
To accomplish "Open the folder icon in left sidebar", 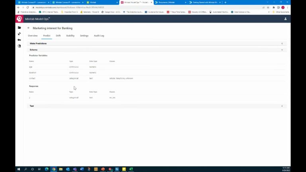I will (19, 27).
